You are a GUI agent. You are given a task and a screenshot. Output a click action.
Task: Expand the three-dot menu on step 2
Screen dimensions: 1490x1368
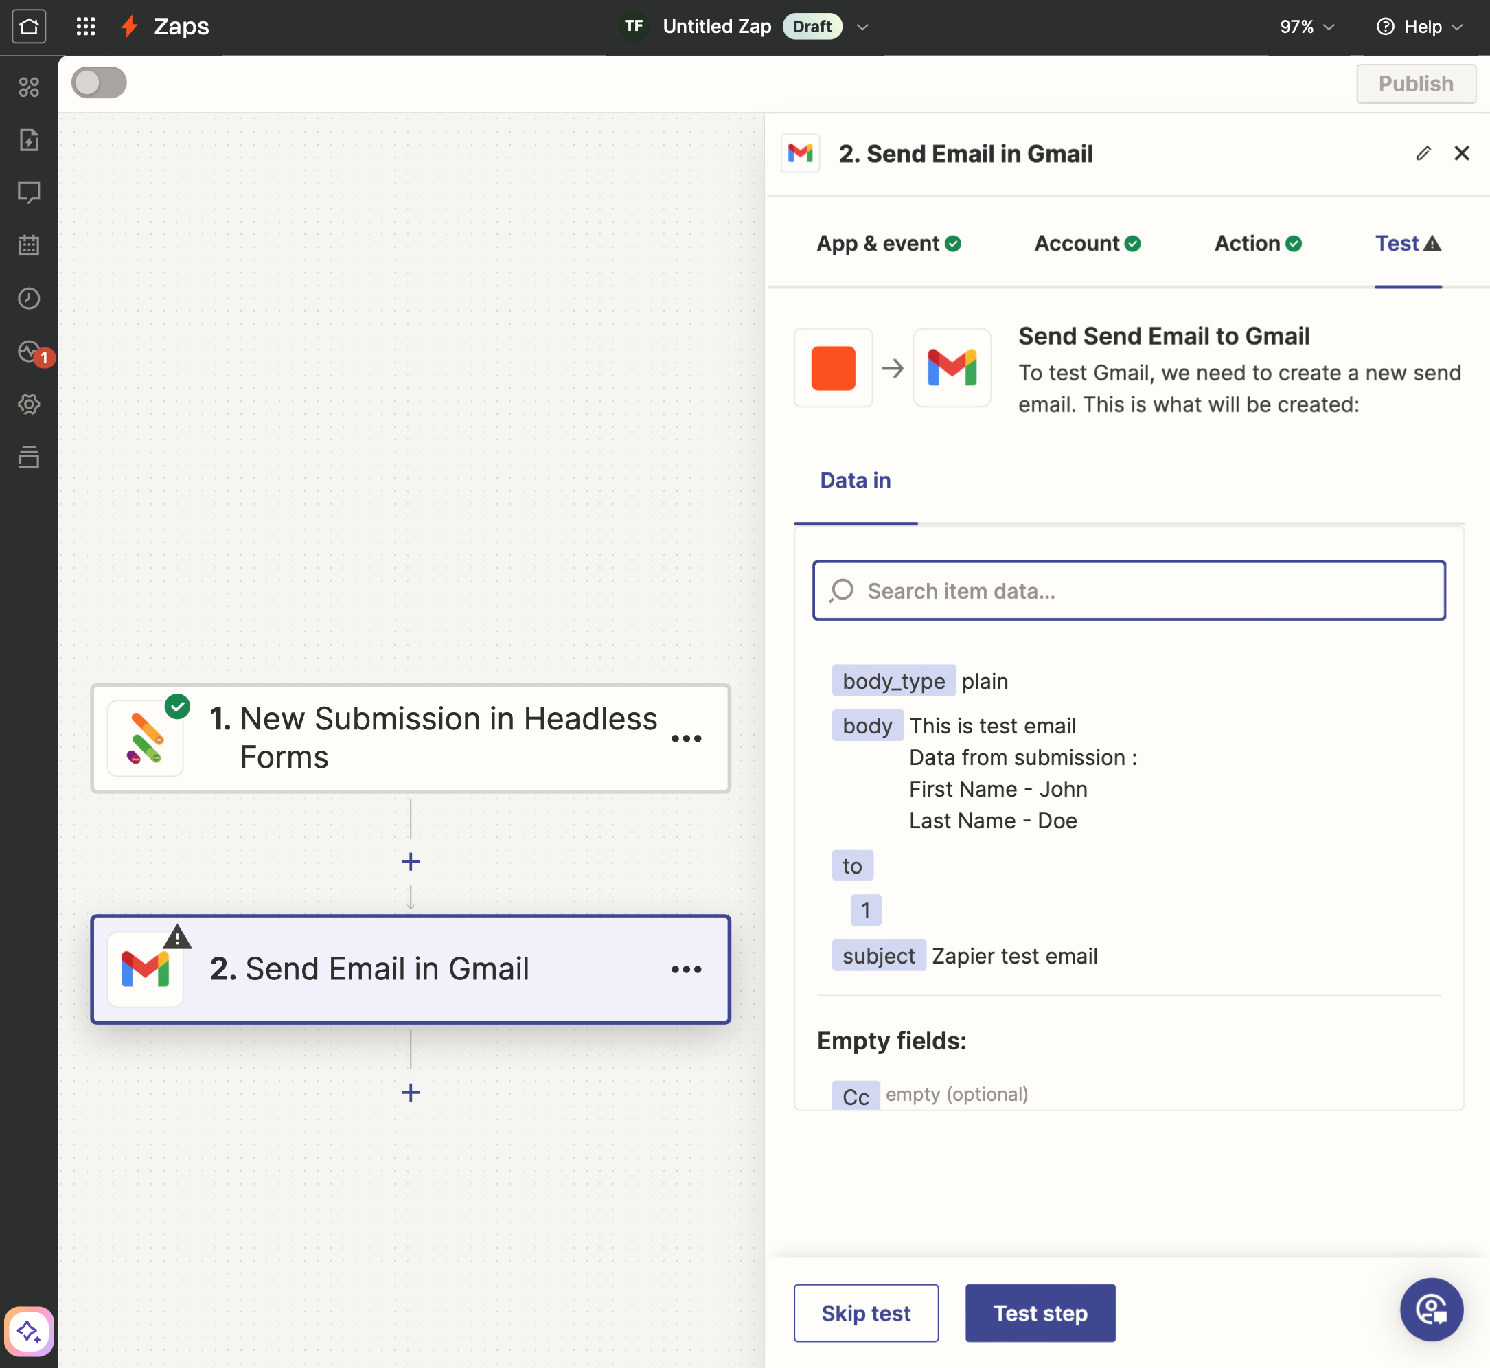(x=688, y=968)
